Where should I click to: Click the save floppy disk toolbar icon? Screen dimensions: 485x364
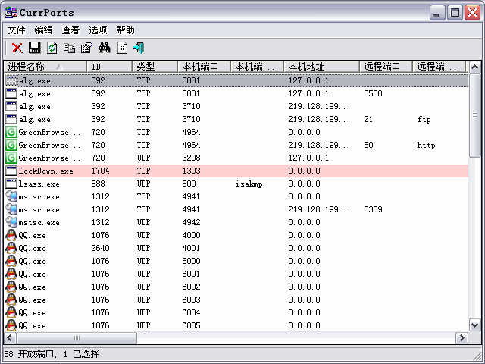click(x=35, y=48)
